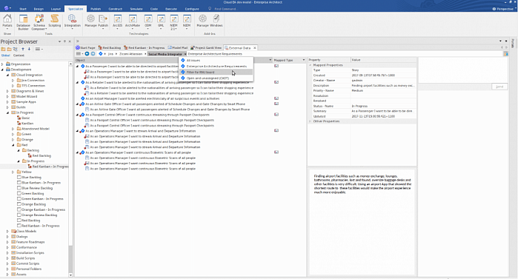Click Manage in the Technologies group

(x=90, y=21)
